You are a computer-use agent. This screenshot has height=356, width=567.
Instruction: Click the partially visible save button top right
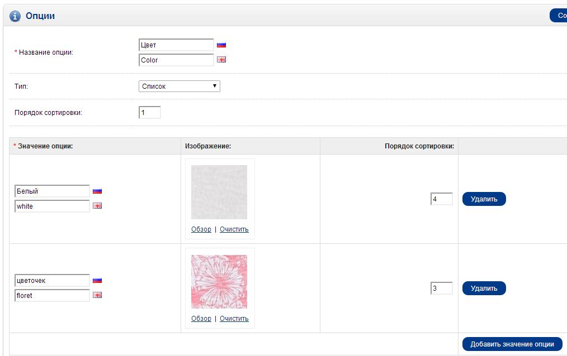[x=559, y=16]
